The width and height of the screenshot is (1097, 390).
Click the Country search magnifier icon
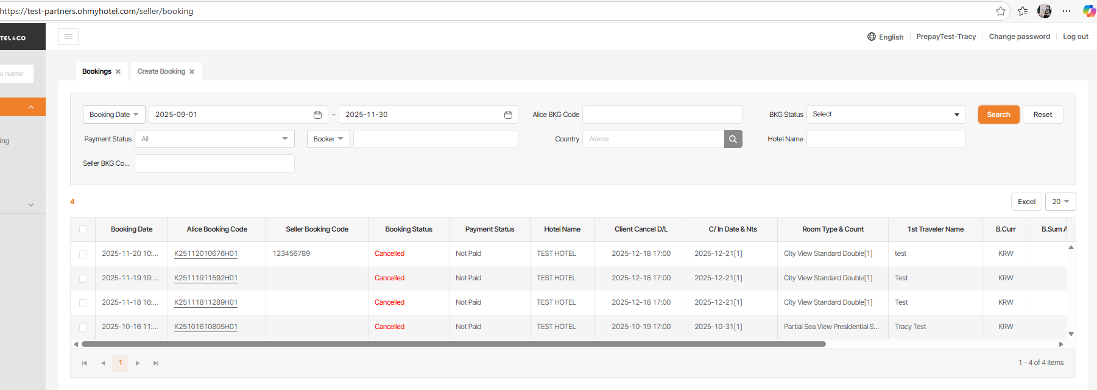tap(733, 139)
